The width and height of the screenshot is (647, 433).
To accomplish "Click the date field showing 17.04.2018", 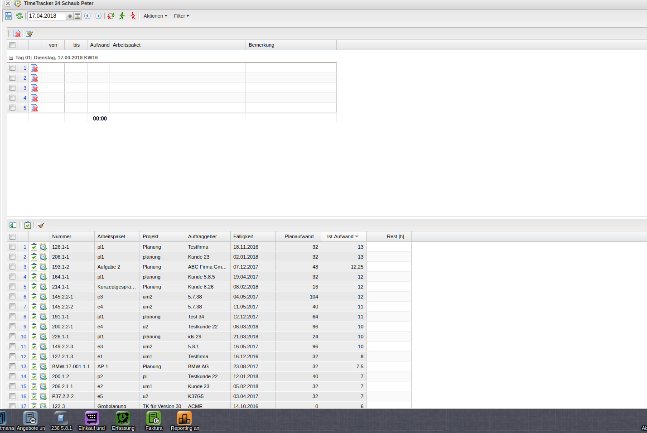I will point(46,16).
